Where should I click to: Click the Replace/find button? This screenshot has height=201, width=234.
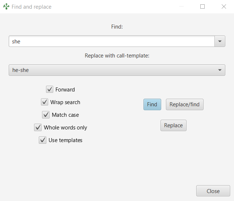tap(185, 104)
